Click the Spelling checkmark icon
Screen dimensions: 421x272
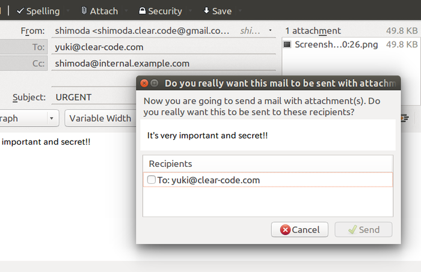point(20,11)
